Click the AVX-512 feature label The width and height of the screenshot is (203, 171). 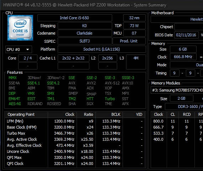[x=112, y=83]
